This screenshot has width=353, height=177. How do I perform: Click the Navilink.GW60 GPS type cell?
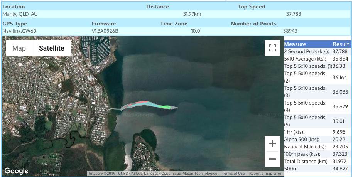(19, 31)
